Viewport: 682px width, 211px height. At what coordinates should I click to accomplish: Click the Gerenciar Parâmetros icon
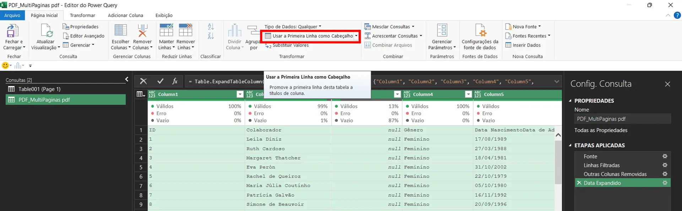point(442,31)
